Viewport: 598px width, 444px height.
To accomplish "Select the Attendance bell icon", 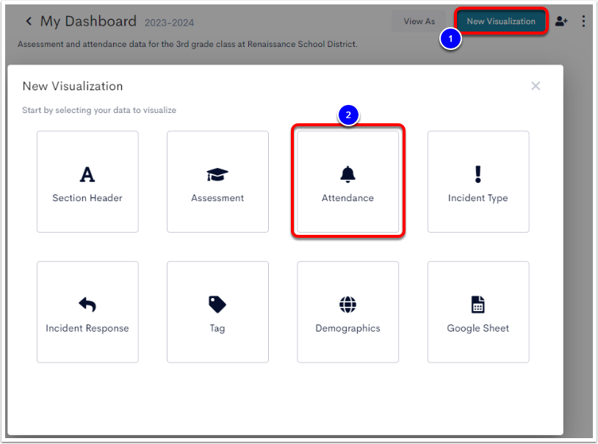I will (x=347, y=175).
